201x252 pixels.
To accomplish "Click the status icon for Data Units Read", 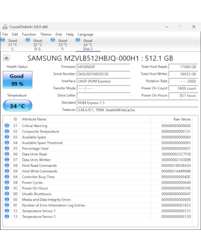I will point(7,154).
